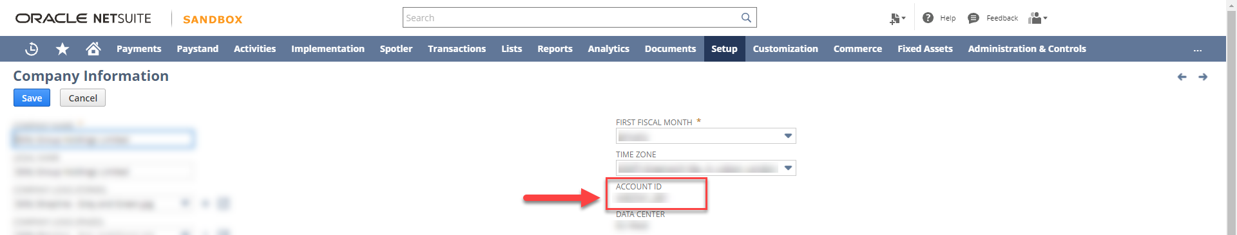This screenshot has height=235, width=1237.
Task: Click the Feedback speech bubble icon
Action: pos(973,18)
